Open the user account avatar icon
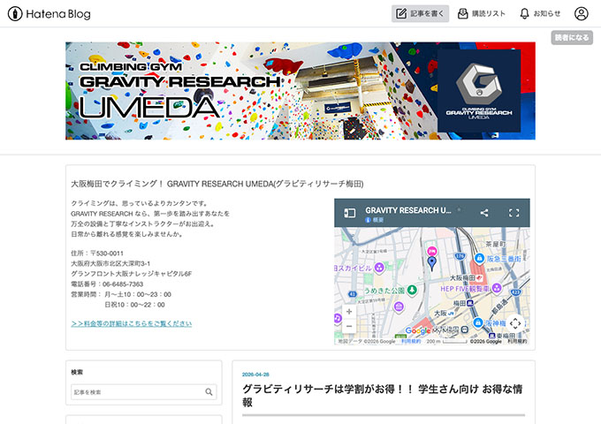601x424 pixels. (x=581, y=14)
